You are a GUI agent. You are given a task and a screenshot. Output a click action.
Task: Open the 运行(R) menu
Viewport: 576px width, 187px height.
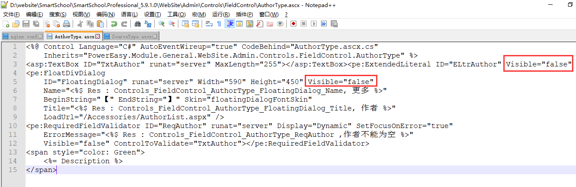221,15
